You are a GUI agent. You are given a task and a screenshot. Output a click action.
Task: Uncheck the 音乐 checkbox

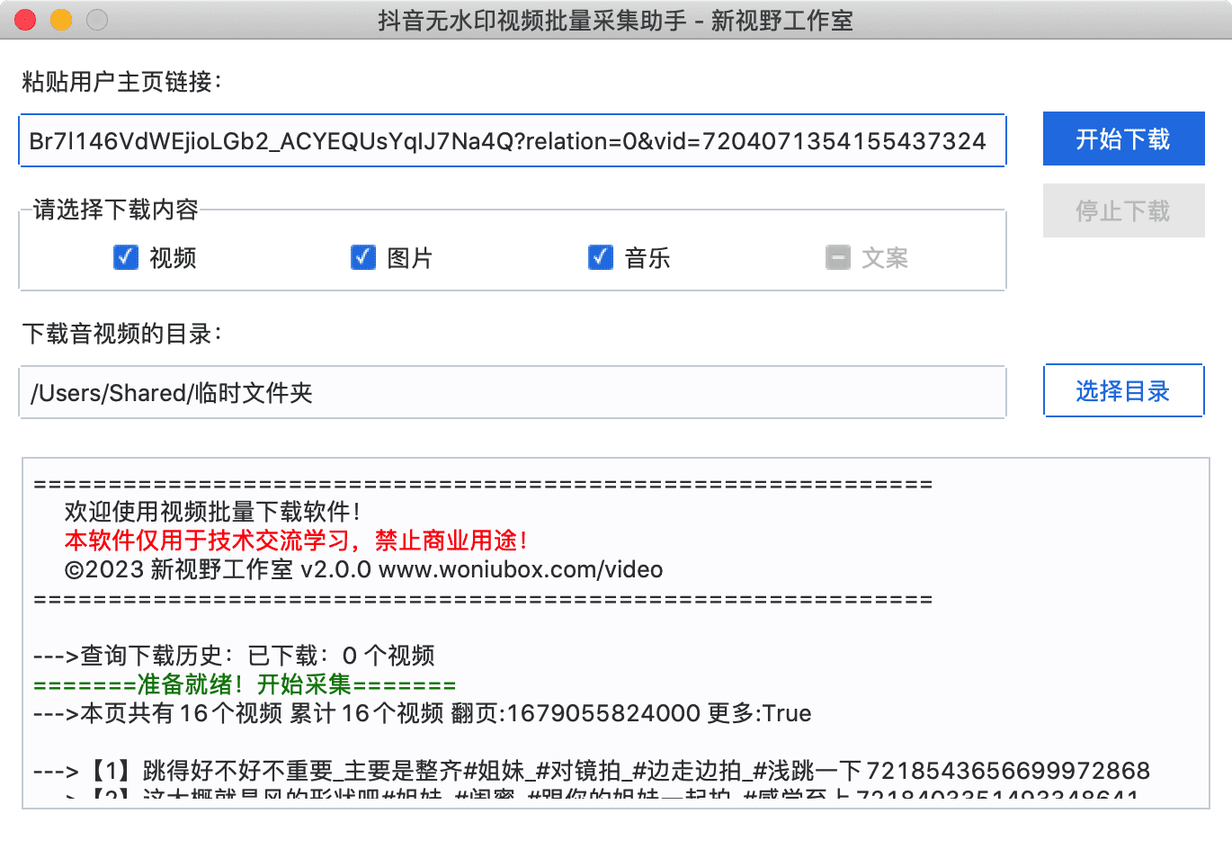(601, 257)
